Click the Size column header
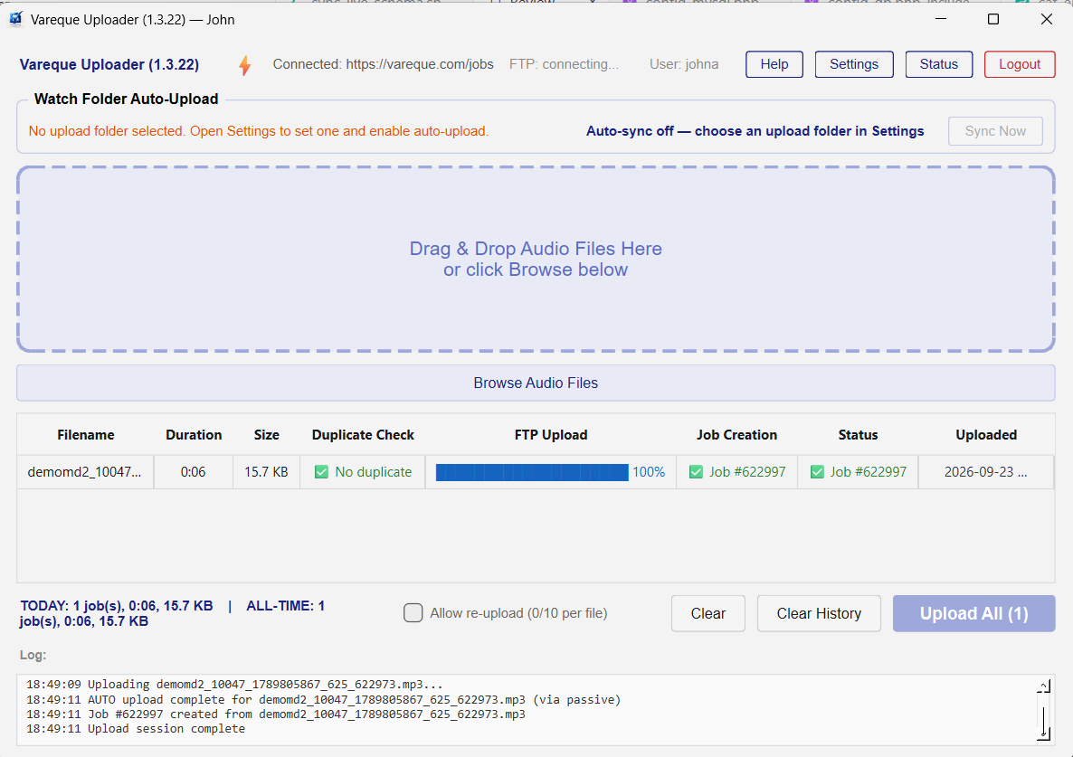Screen dimensions: 1073x757 (266, 435)
